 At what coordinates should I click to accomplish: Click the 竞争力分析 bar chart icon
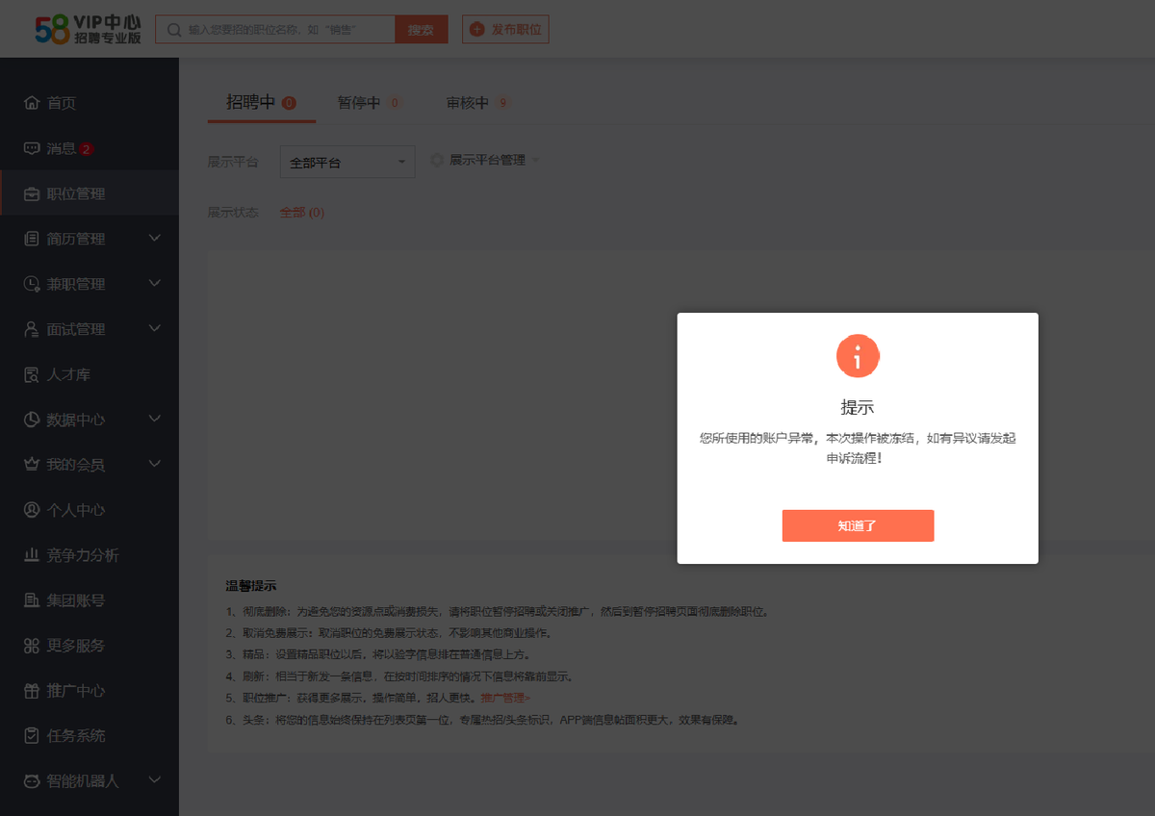[x=32, y=555]
